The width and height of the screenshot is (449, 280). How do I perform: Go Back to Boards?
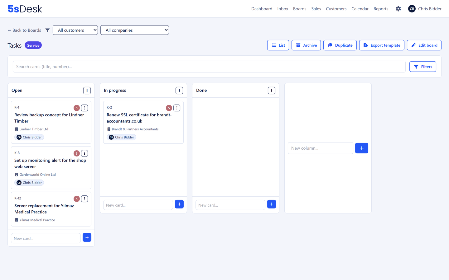[24, 30]
